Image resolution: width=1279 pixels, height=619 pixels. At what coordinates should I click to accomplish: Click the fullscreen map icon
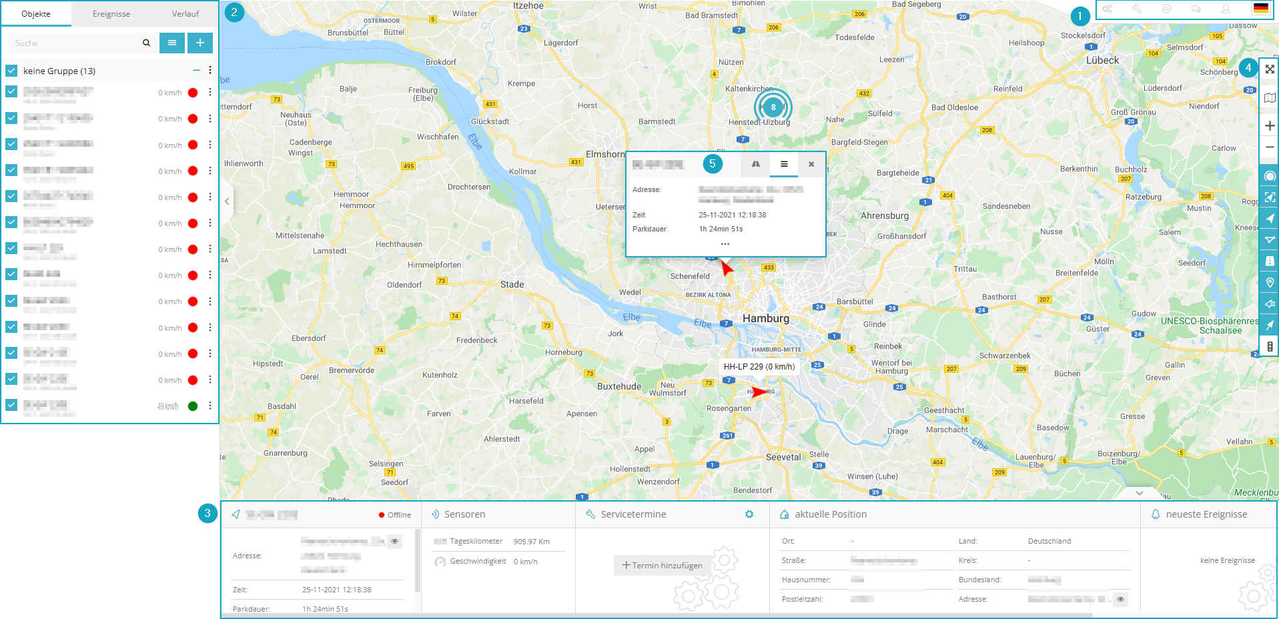point(1269,69)
